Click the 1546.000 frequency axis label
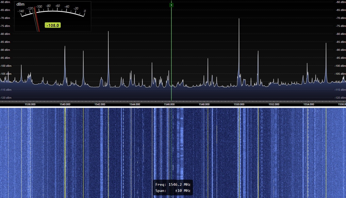 click(170, 104)
